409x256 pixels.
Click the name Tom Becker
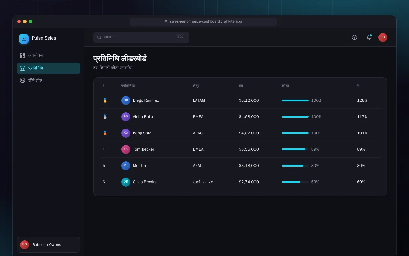(x=143, y=149)
